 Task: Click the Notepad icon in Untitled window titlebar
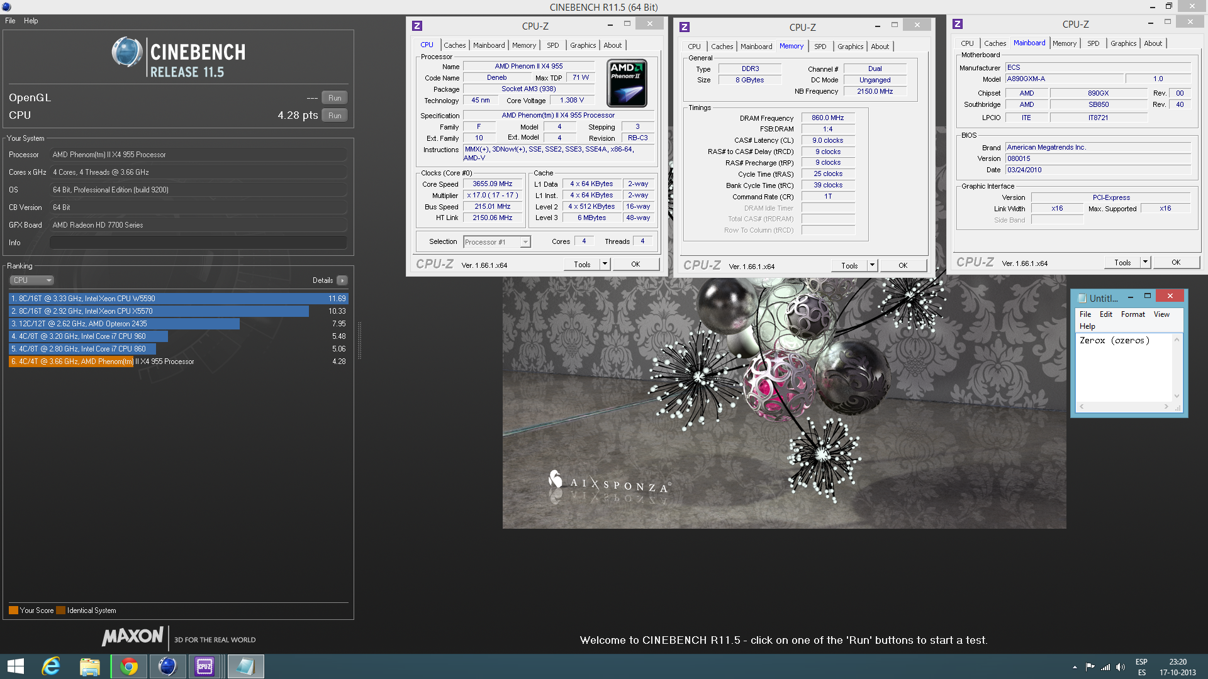point(1082,298)
